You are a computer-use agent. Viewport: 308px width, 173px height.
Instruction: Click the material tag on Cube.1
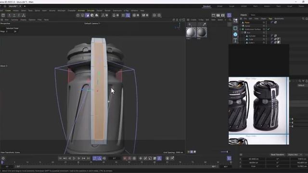click(x=279, y=43)
